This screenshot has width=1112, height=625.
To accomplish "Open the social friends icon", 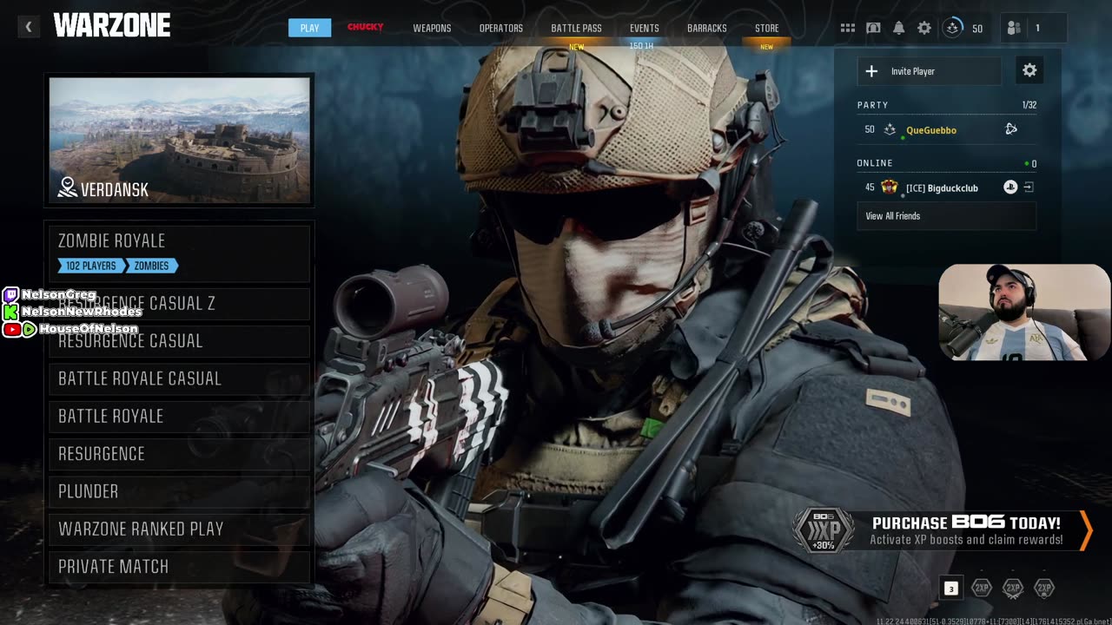I will tap(1013, 28).
